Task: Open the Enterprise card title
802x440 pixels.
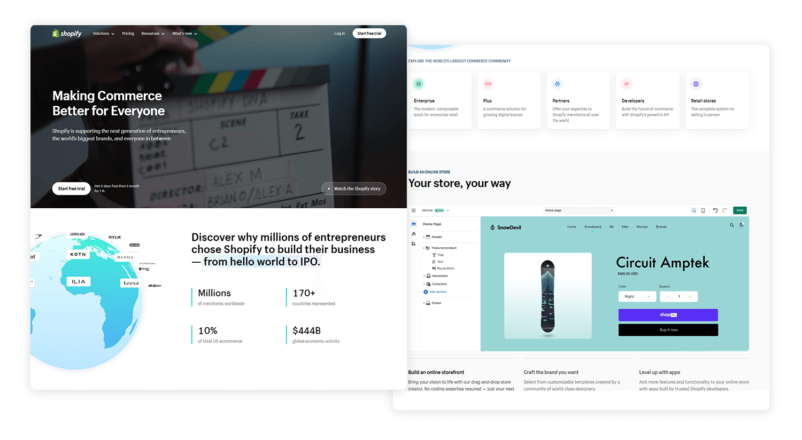Action: [424, 101]
